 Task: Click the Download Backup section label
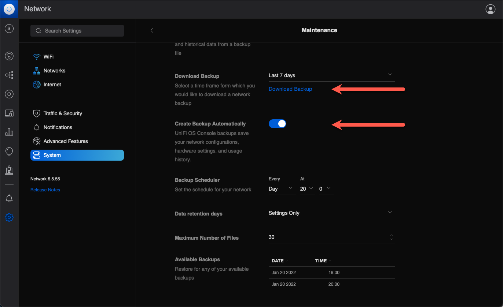[x=197, y=76]
